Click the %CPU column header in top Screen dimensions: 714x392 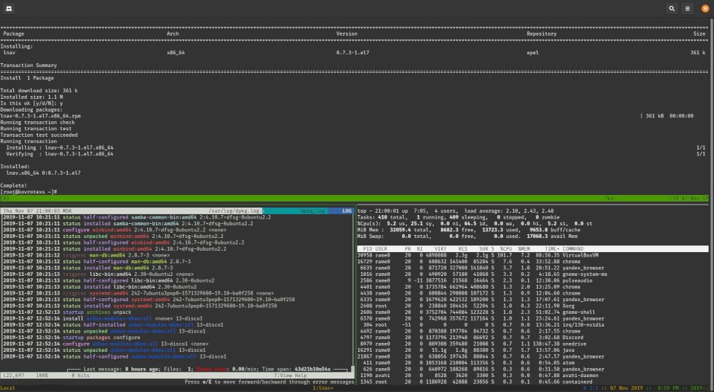506,249
